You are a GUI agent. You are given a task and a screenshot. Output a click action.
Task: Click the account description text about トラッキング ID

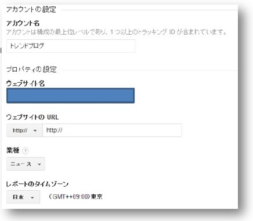click(x=117, y=32)
